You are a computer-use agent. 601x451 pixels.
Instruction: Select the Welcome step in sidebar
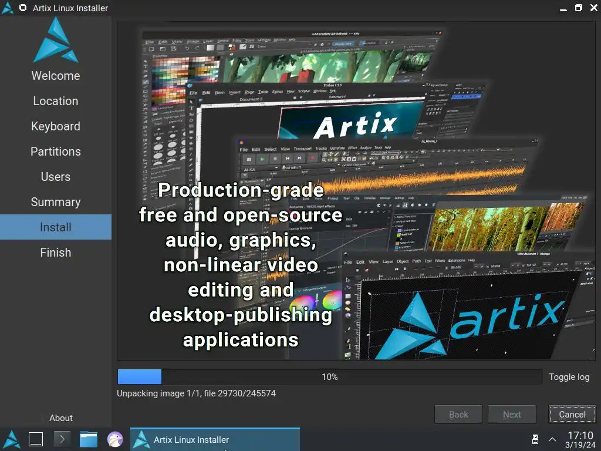pos(56,76)
